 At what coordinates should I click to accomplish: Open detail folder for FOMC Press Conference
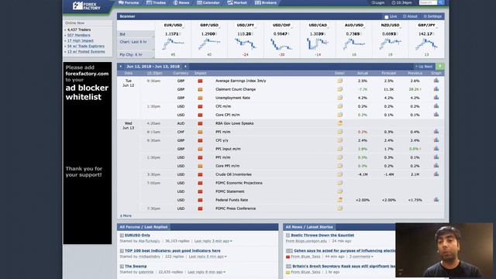click(x=339, y=208)
